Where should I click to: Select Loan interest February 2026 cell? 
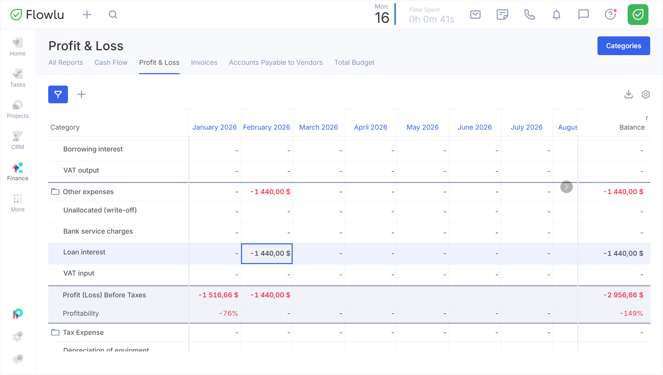pyautogui.click(x=267, y=253)
